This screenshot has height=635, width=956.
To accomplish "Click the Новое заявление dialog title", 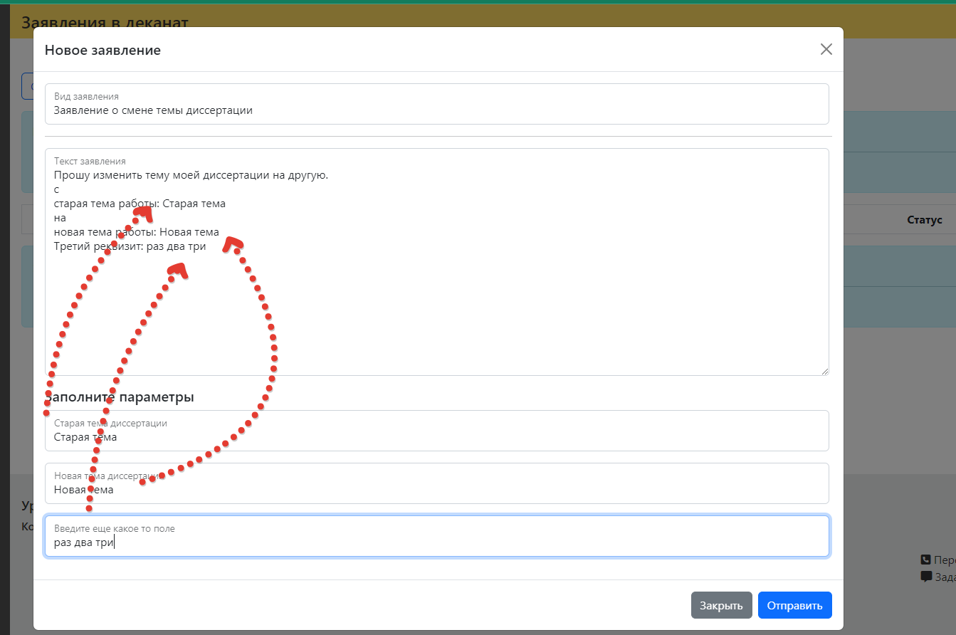I will pos(103,50).
